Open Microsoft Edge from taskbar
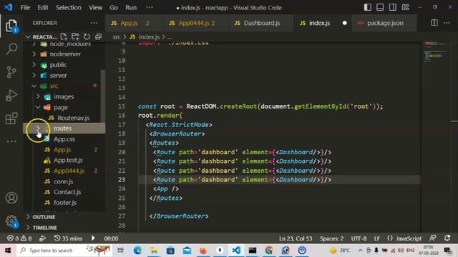The width and height of the screenshot is (458, 257). tap(137, 250)
